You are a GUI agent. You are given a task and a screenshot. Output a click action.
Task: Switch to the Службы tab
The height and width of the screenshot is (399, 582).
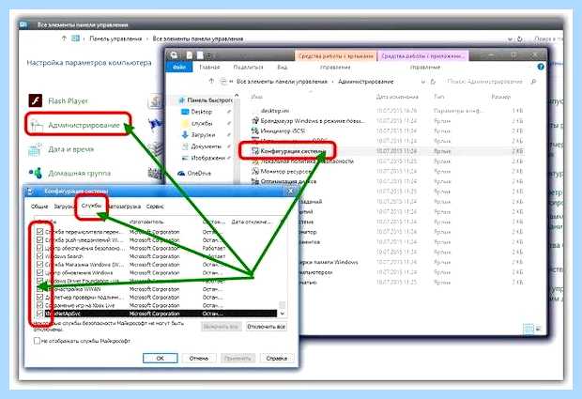pos(91,206)
